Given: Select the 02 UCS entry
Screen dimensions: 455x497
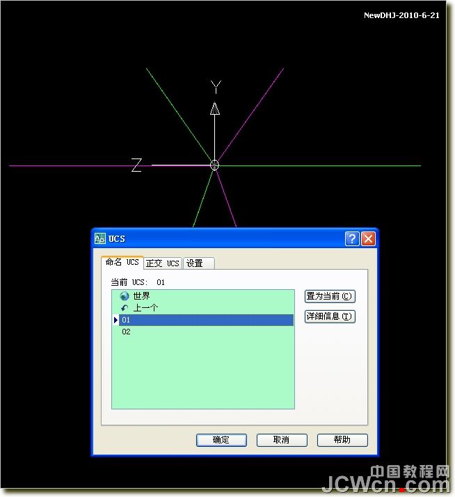Looking at the screenshot, I should (203, 332).
